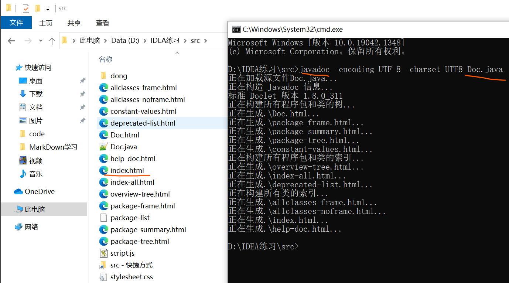Click the pin icon beside 桌面
The height and width of the screenshot is (283, 509).
tap(82, 81)
